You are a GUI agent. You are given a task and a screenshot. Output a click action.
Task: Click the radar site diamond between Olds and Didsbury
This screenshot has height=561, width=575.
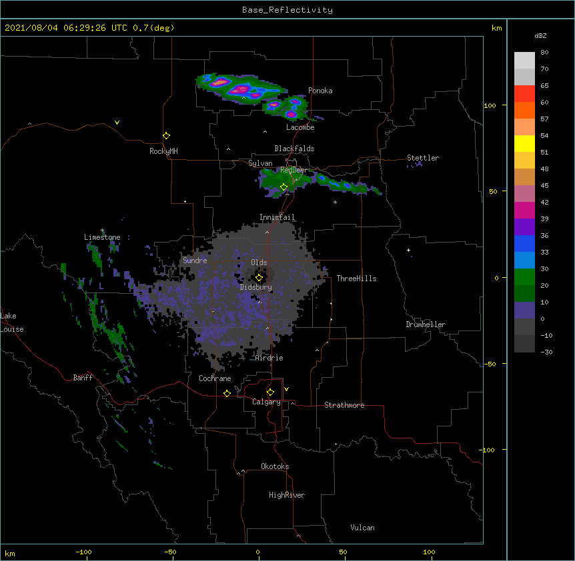coord(259,278)
